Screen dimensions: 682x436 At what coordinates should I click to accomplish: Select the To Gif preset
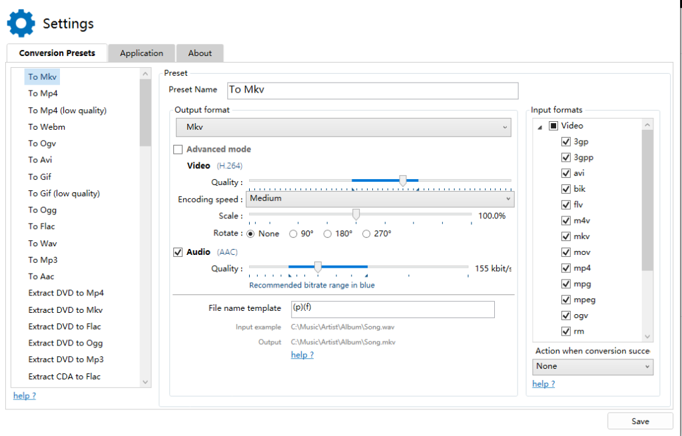point(39,177)
